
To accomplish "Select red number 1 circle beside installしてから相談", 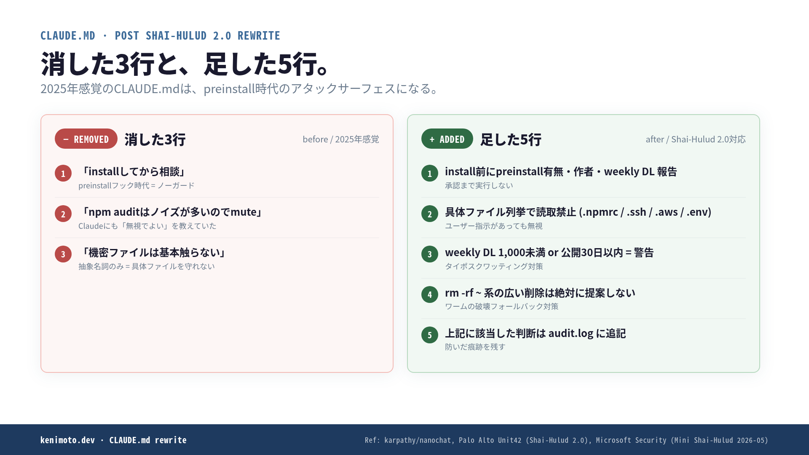I will pos(63,173).
